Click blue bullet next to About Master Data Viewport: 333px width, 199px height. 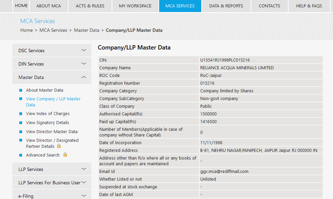click(x=21, y=90)
